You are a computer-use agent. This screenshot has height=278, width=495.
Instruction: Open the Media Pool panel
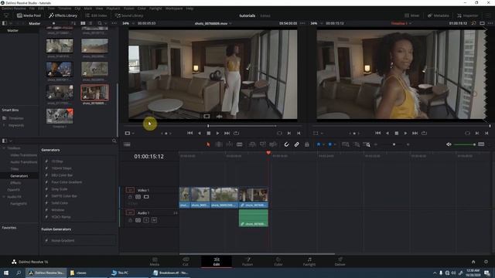pos(29,15)
